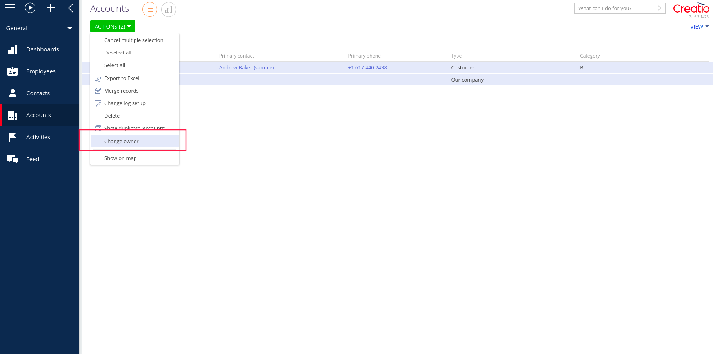Switch to the analytics chart view
Viewport: 713px width, 354px height.
coord(169,9)
